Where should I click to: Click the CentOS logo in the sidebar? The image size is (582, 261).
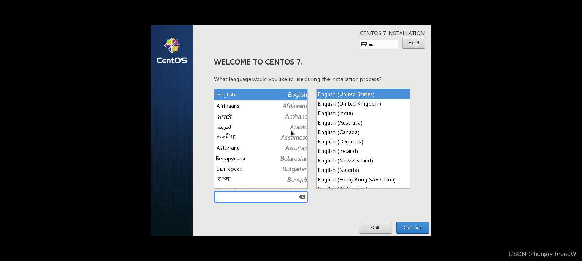(172, 51)
